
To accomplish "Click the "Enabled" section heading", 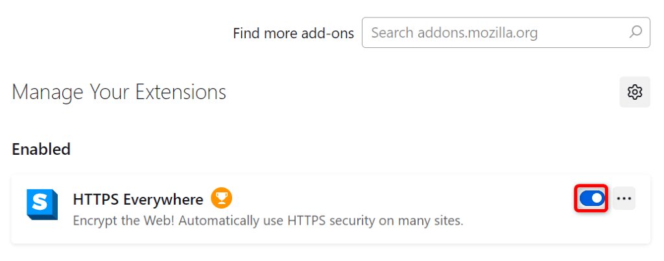I will (x=41, y=150).
